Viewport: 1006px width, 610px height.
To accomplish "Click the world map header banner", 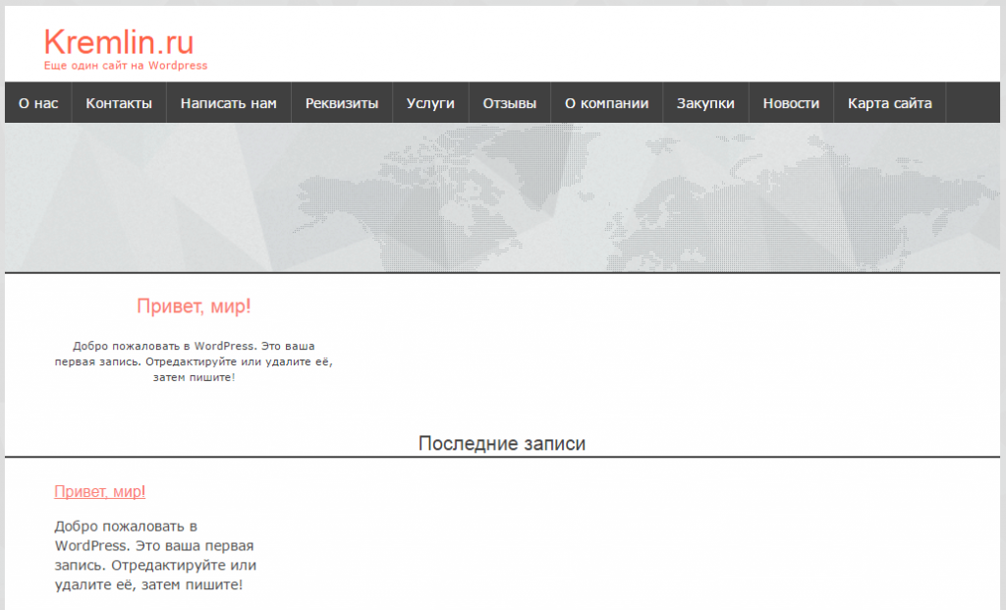I will (x=502, y=196).
